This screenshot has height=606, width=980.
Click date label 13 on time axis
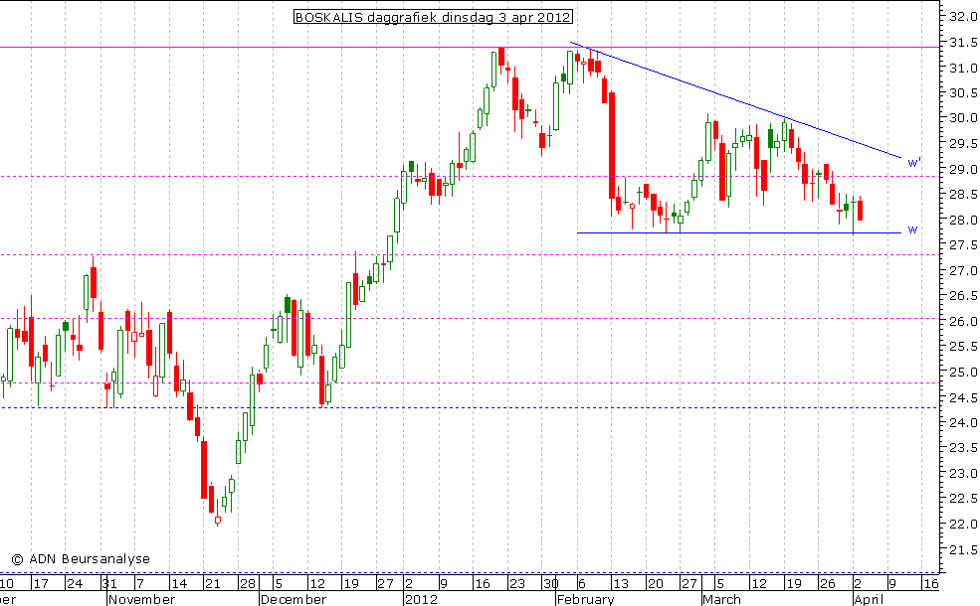tap(621, 584)
